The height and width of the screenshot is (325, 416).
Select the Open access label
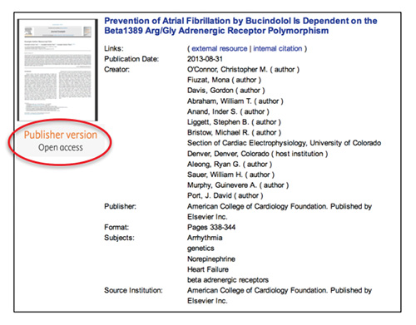click(61, 147)
